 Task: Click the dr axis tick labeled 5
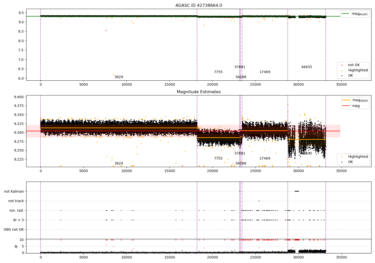pos(23,246)
